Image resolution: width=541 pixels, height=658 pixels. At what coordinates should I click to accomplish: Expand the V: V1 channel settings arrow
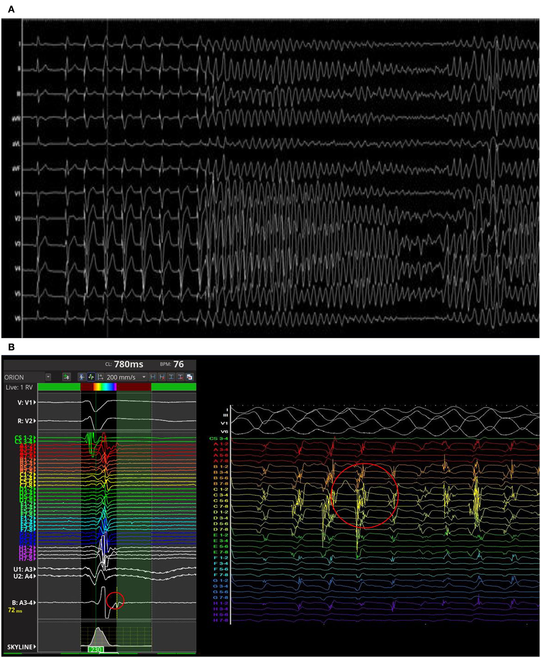point(35,402)
